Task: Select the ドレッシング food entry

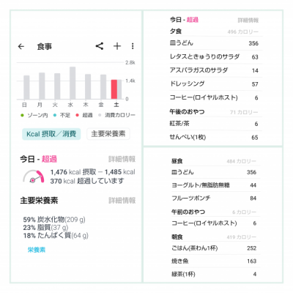Action: point(214,84)
